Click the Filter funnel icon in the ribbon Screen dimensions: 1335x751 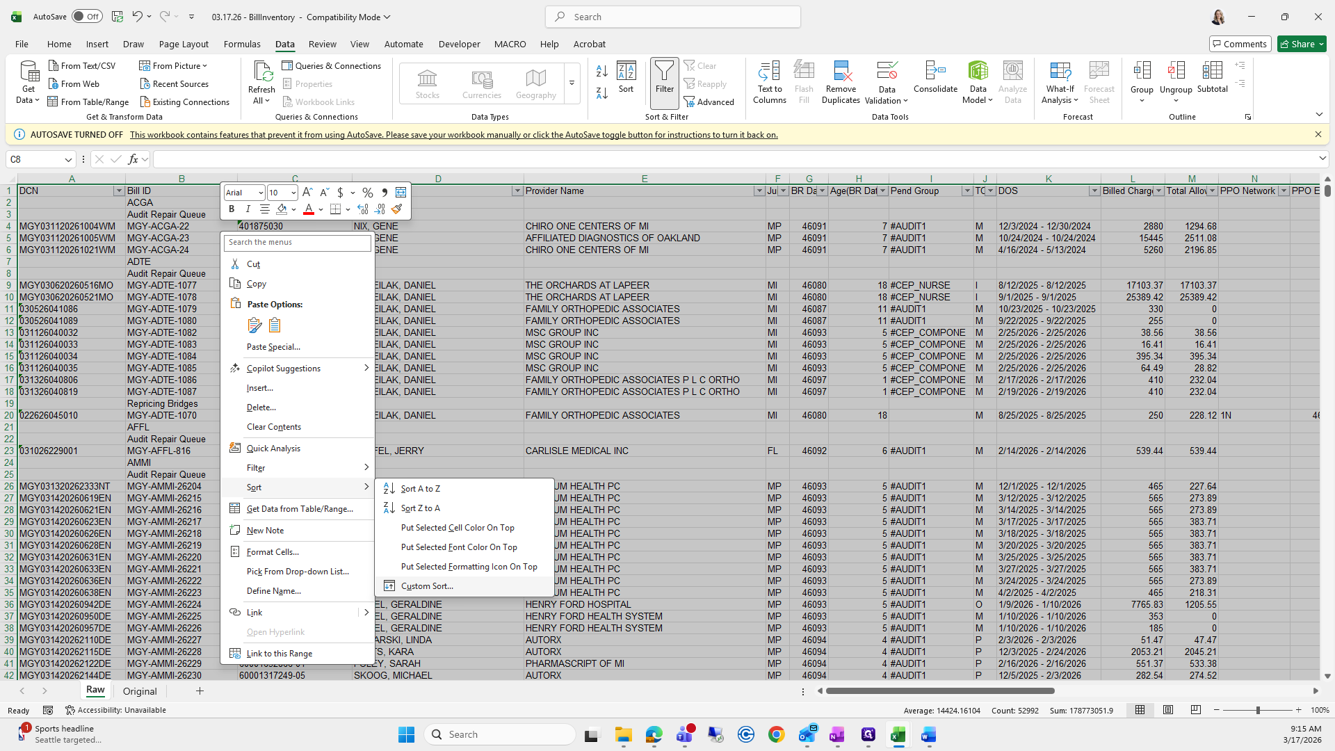pyautogui.click(x=664, y=71)
